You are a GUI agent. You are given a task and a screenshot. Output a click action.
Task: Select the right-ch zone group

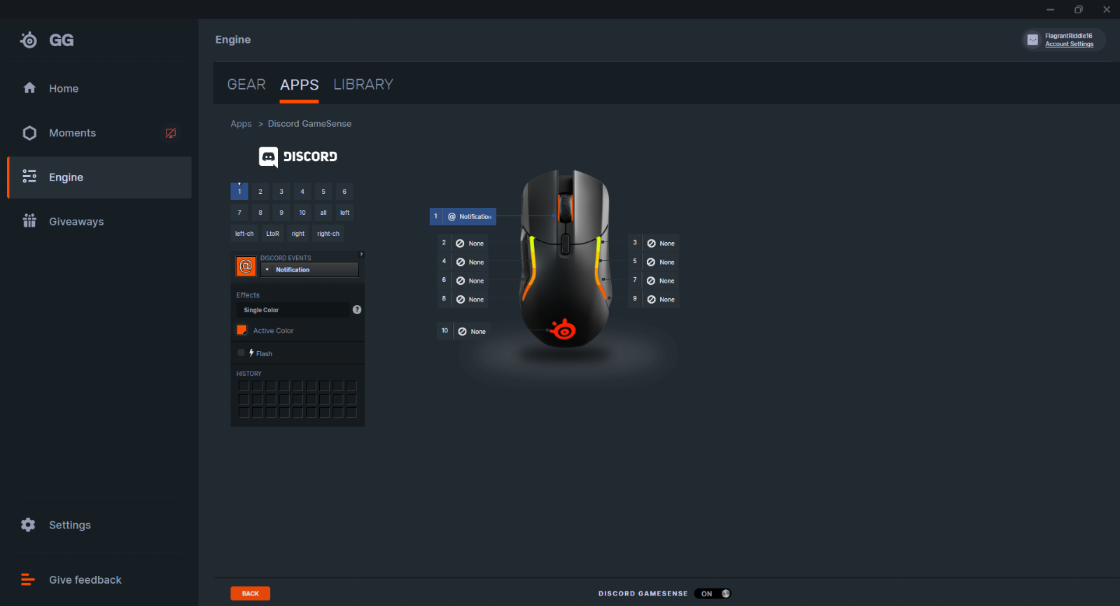(x=328, y=234)
